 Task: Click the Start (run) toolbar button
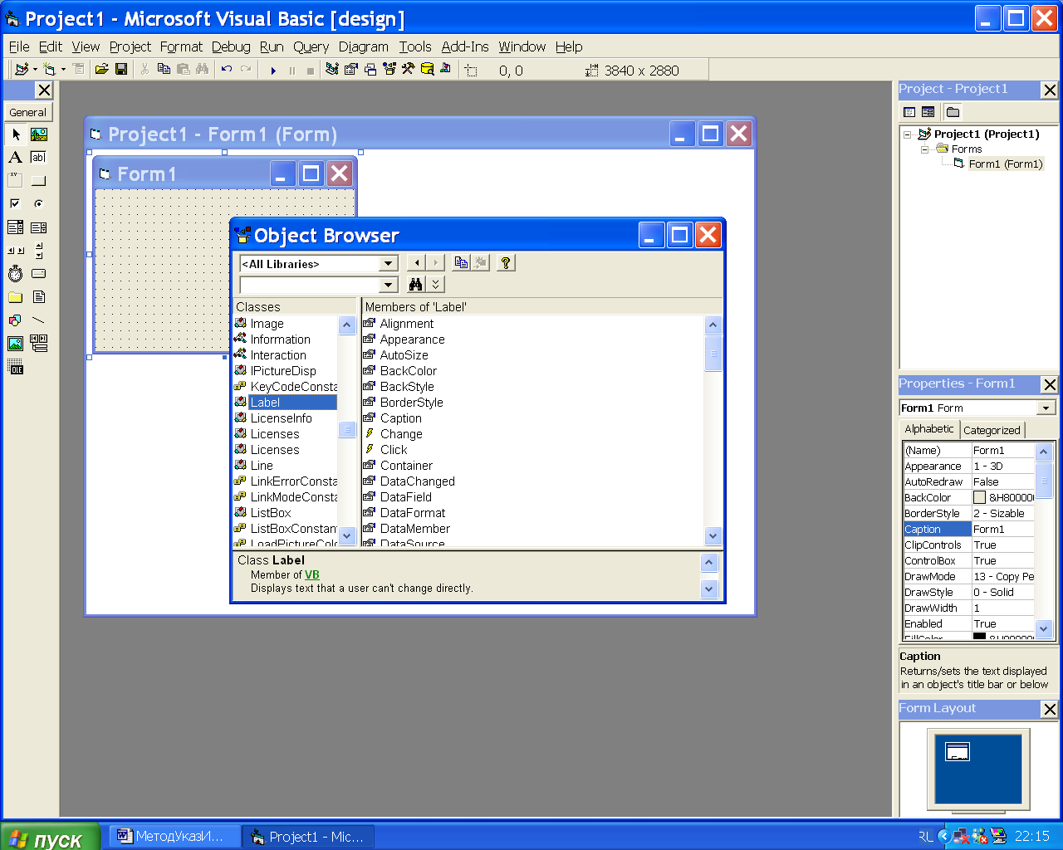point(273,71)
